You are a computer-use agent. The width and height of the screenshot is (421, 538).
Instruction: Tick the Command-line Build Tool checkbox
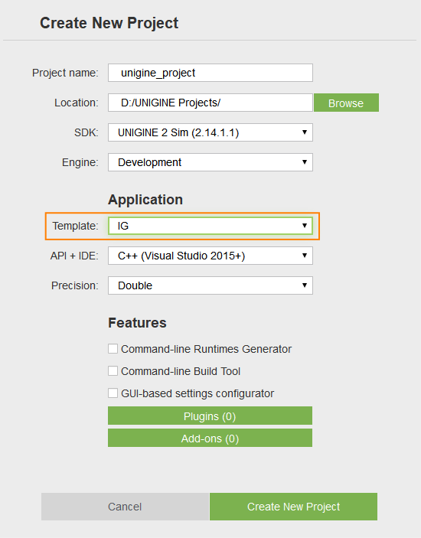pos(113,371)
